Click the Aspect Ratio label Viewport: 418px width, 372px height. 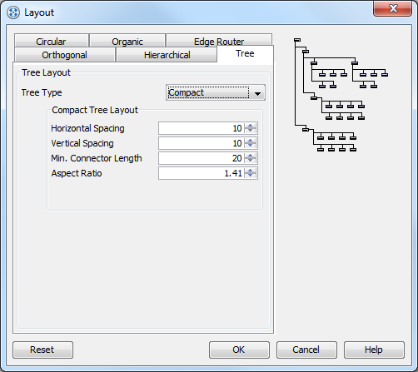click(x=77, y=173)
